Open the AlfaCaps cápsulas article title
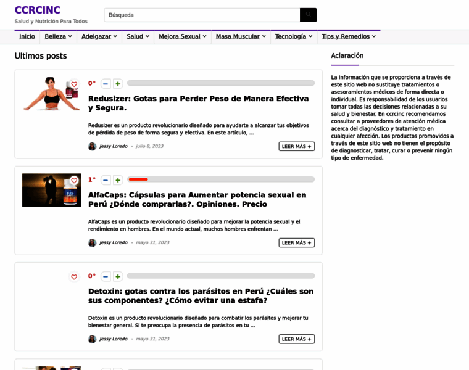The height and width of the screenshot is (370, 469). (x=197, y=199)
